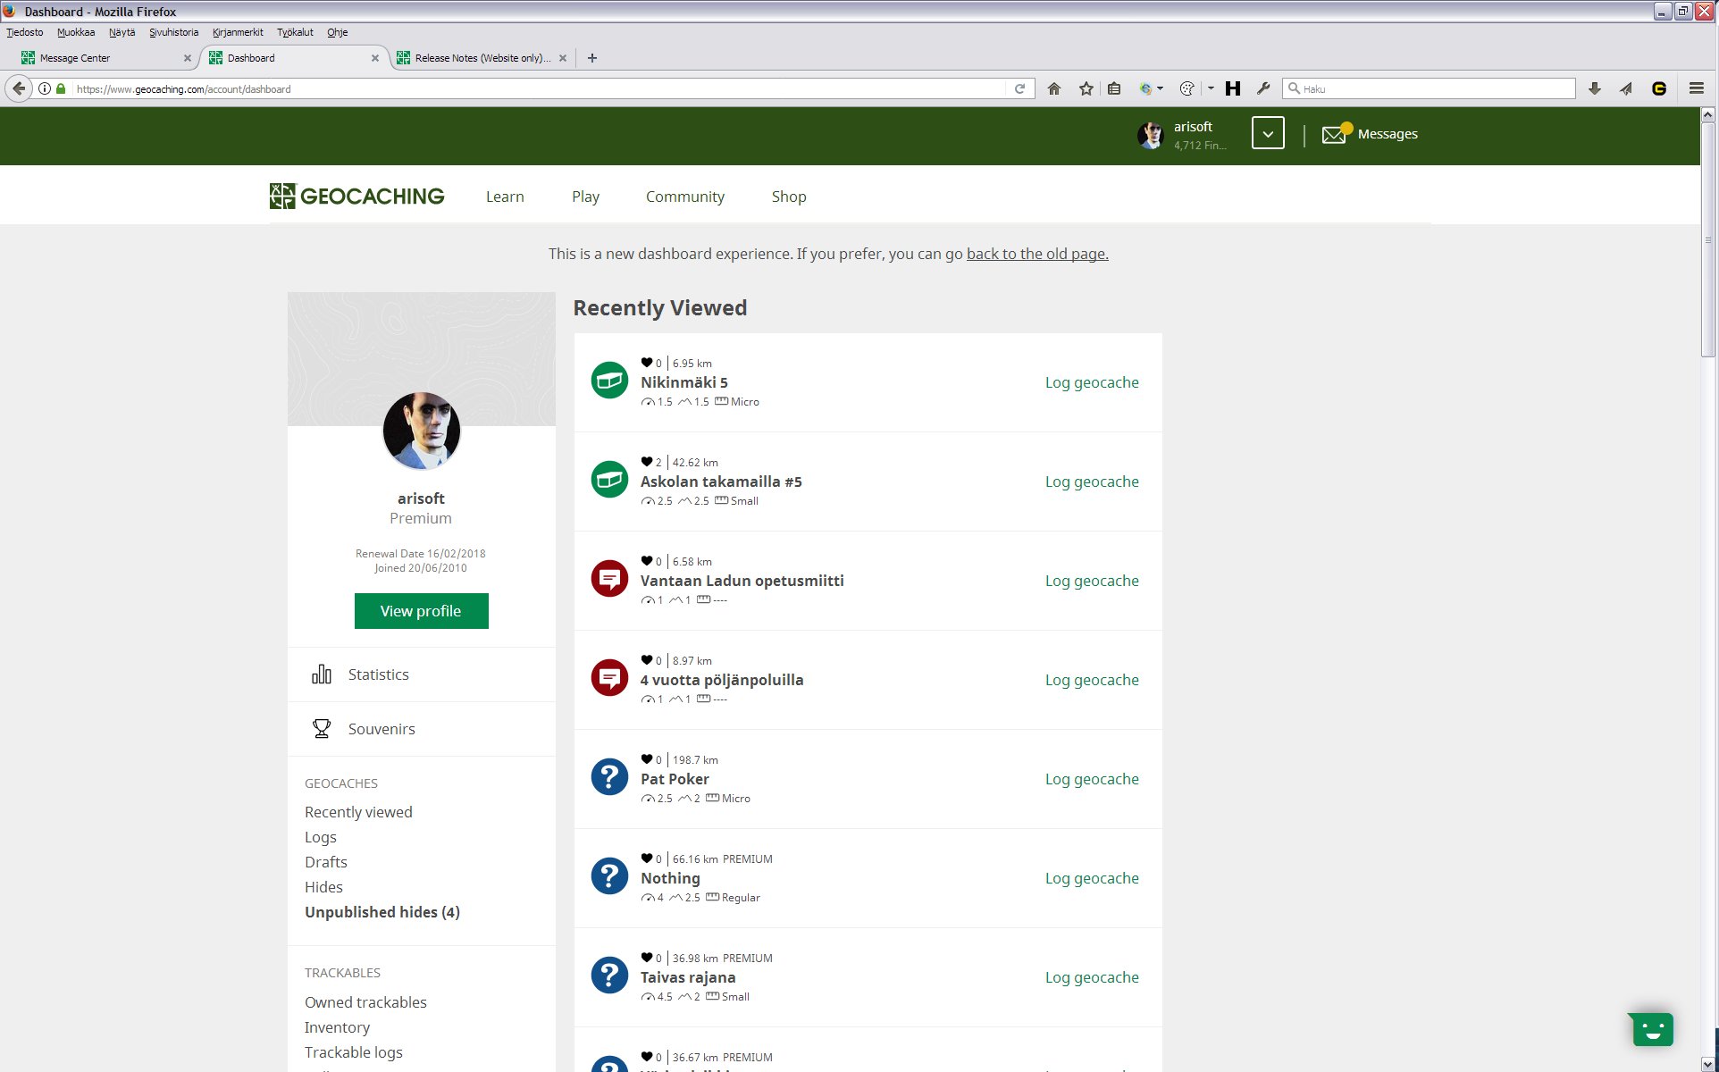Switch to the Message Center tab
This screenshot has width=1719, height=1072.
coord(75,58)
